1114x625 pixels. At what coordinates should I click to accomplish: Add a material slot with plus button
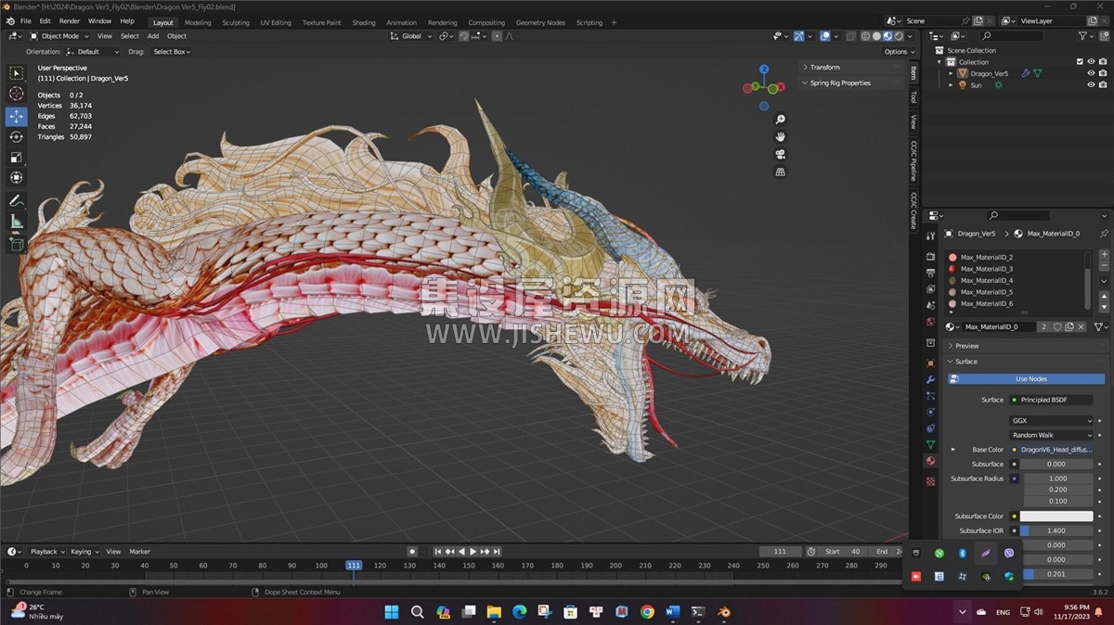click(1104, 255)
